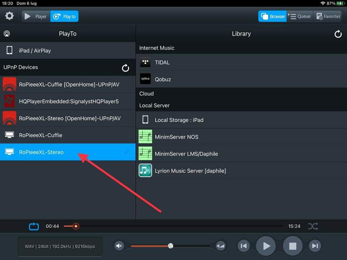
Task: Refresh the Library panel
Action: tap(338, 34)
